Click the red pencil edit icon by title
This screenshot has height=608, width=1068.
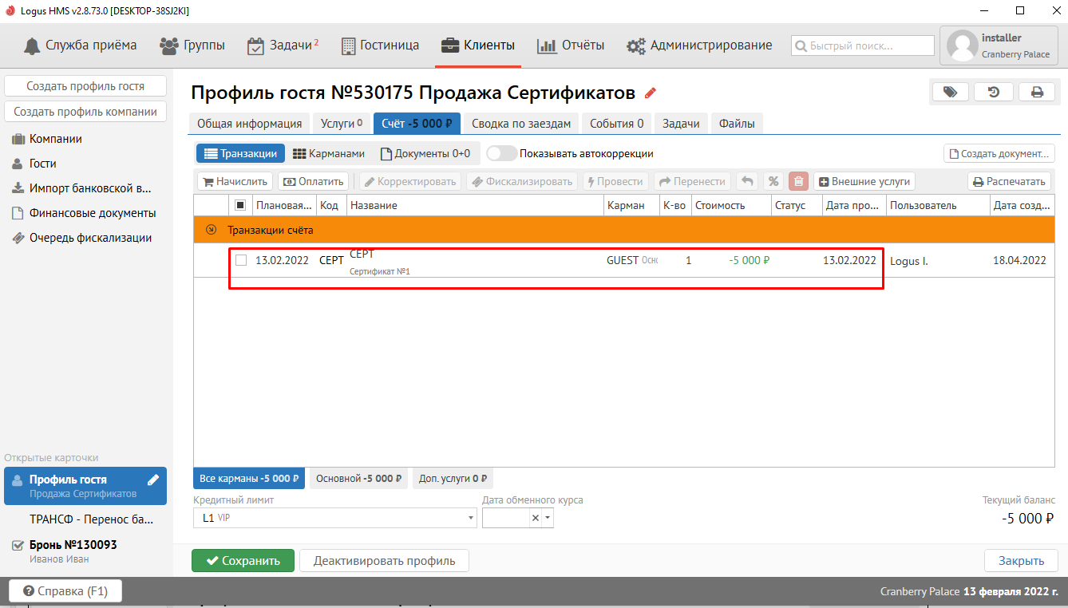point(651,93)
